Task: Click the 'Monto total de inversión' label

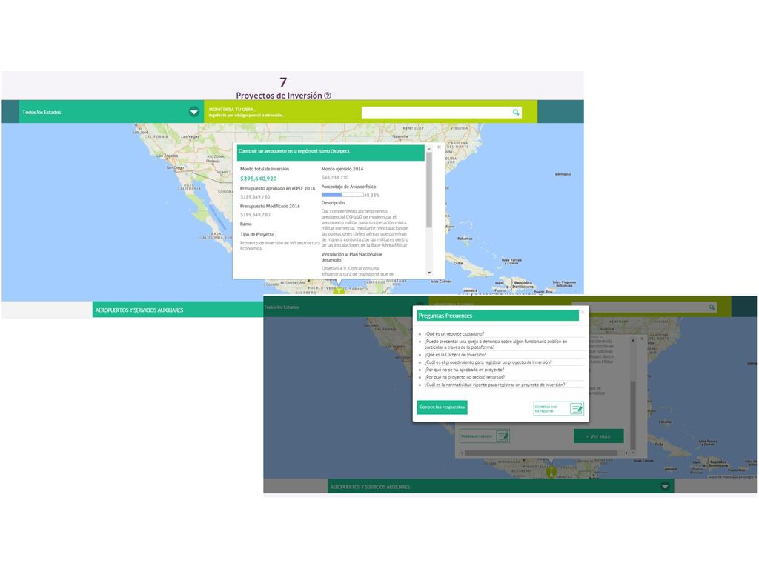Action: 265,169
